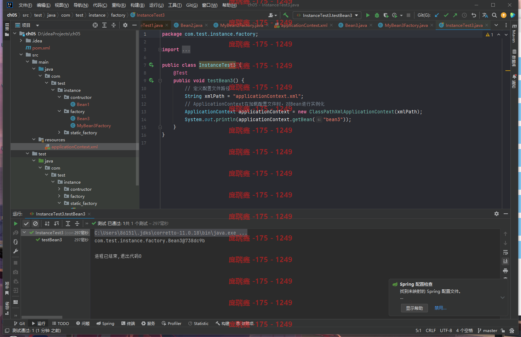Expand all nodes in the Project panel
Image resolution: width=521 pixels, height=337 pixels.
tap(104, 25)
